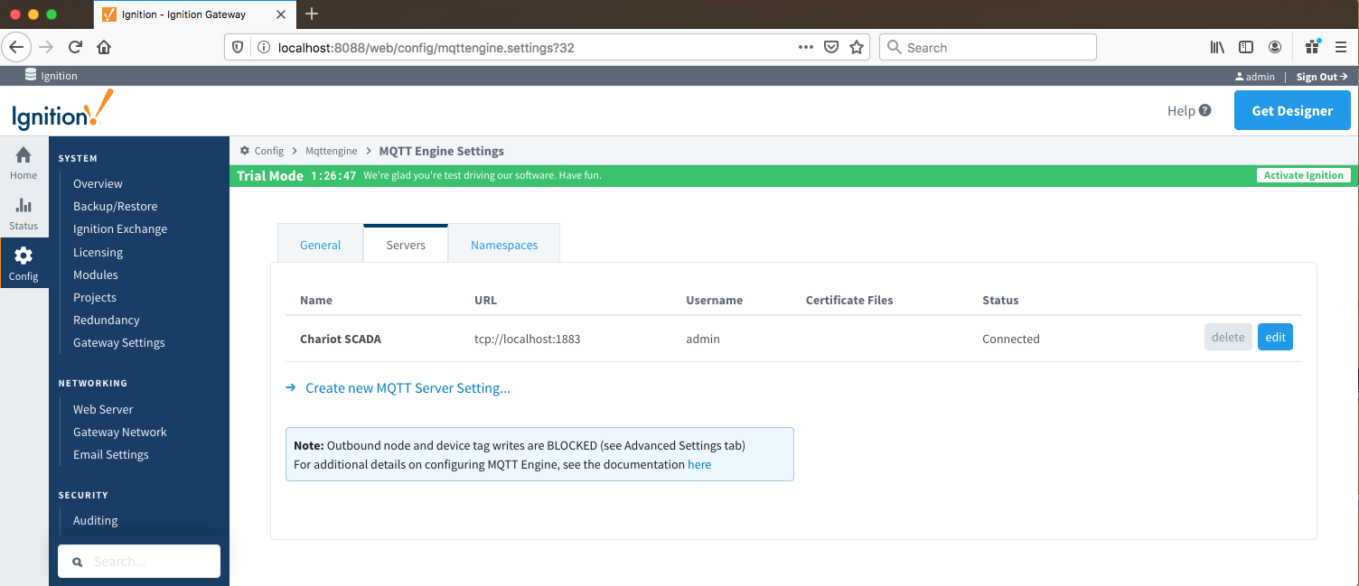This screenshot has width=1359, height=586.
Task: Click the Status column header
Action: coord(1000,300)
